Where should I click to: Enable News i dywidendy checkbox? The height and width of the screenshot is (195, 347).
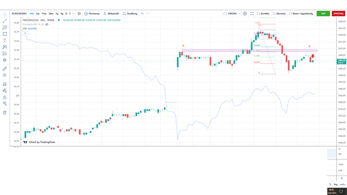[x=291, y=14]
